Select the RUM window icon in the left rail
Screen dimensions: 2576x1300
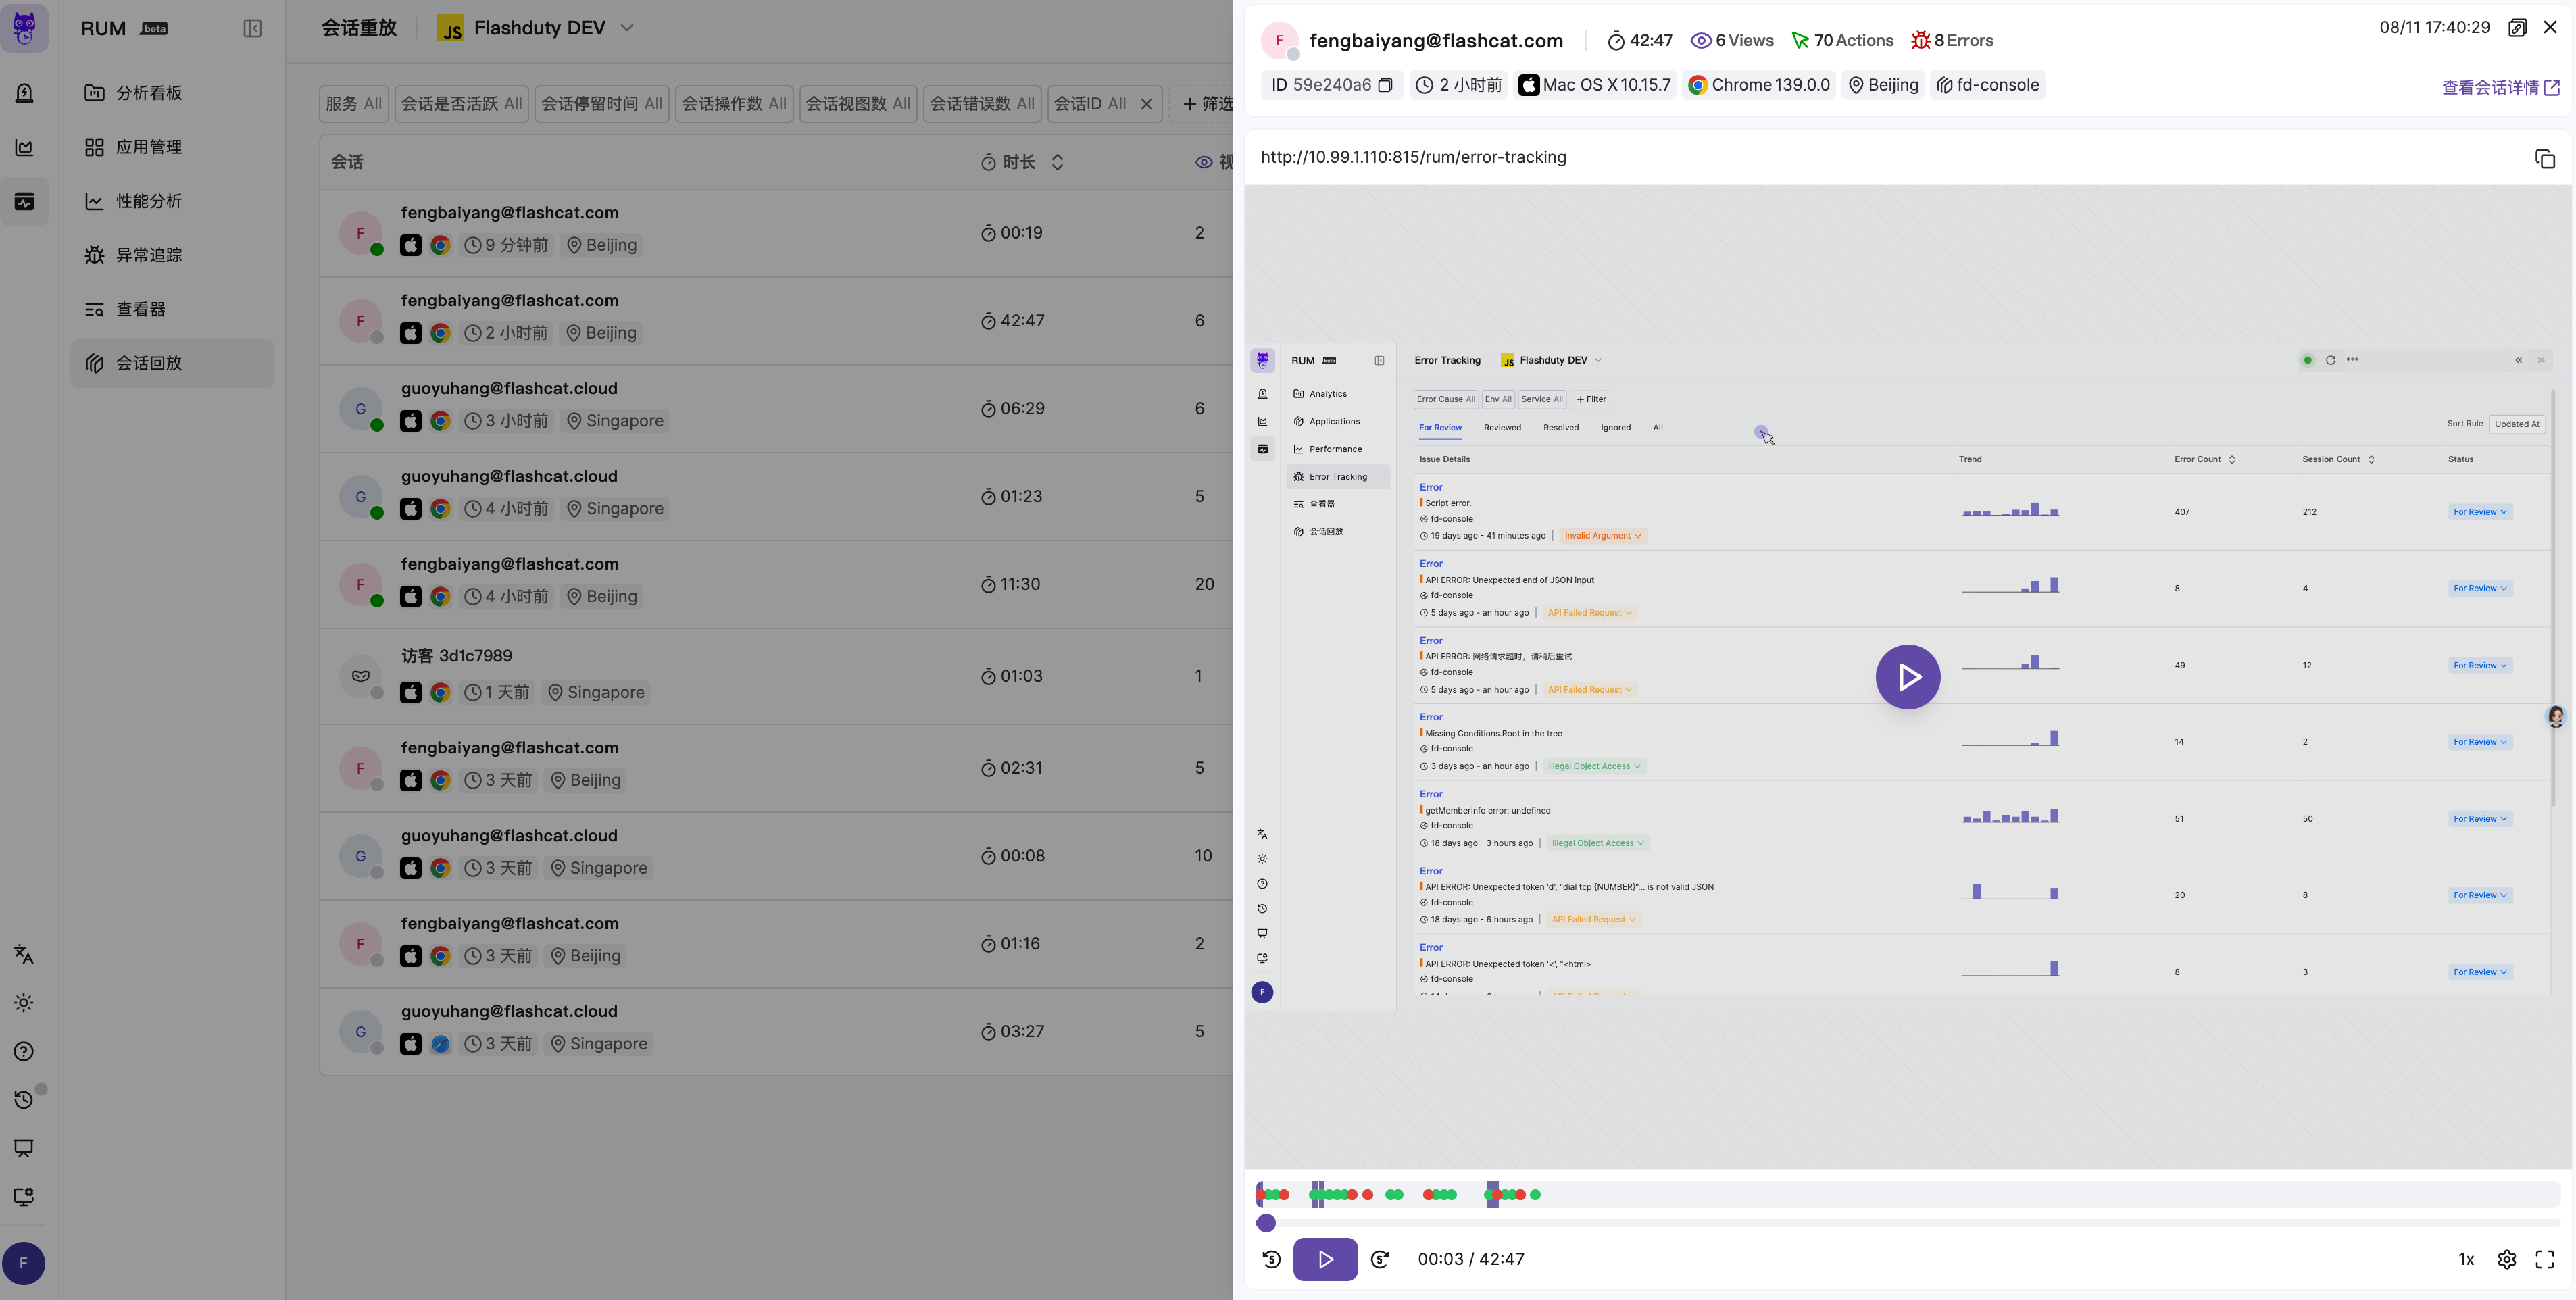tap(24, 202)
